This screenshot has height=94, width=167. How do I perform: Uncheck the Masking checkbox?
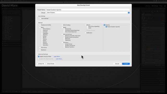click(104, 25)
